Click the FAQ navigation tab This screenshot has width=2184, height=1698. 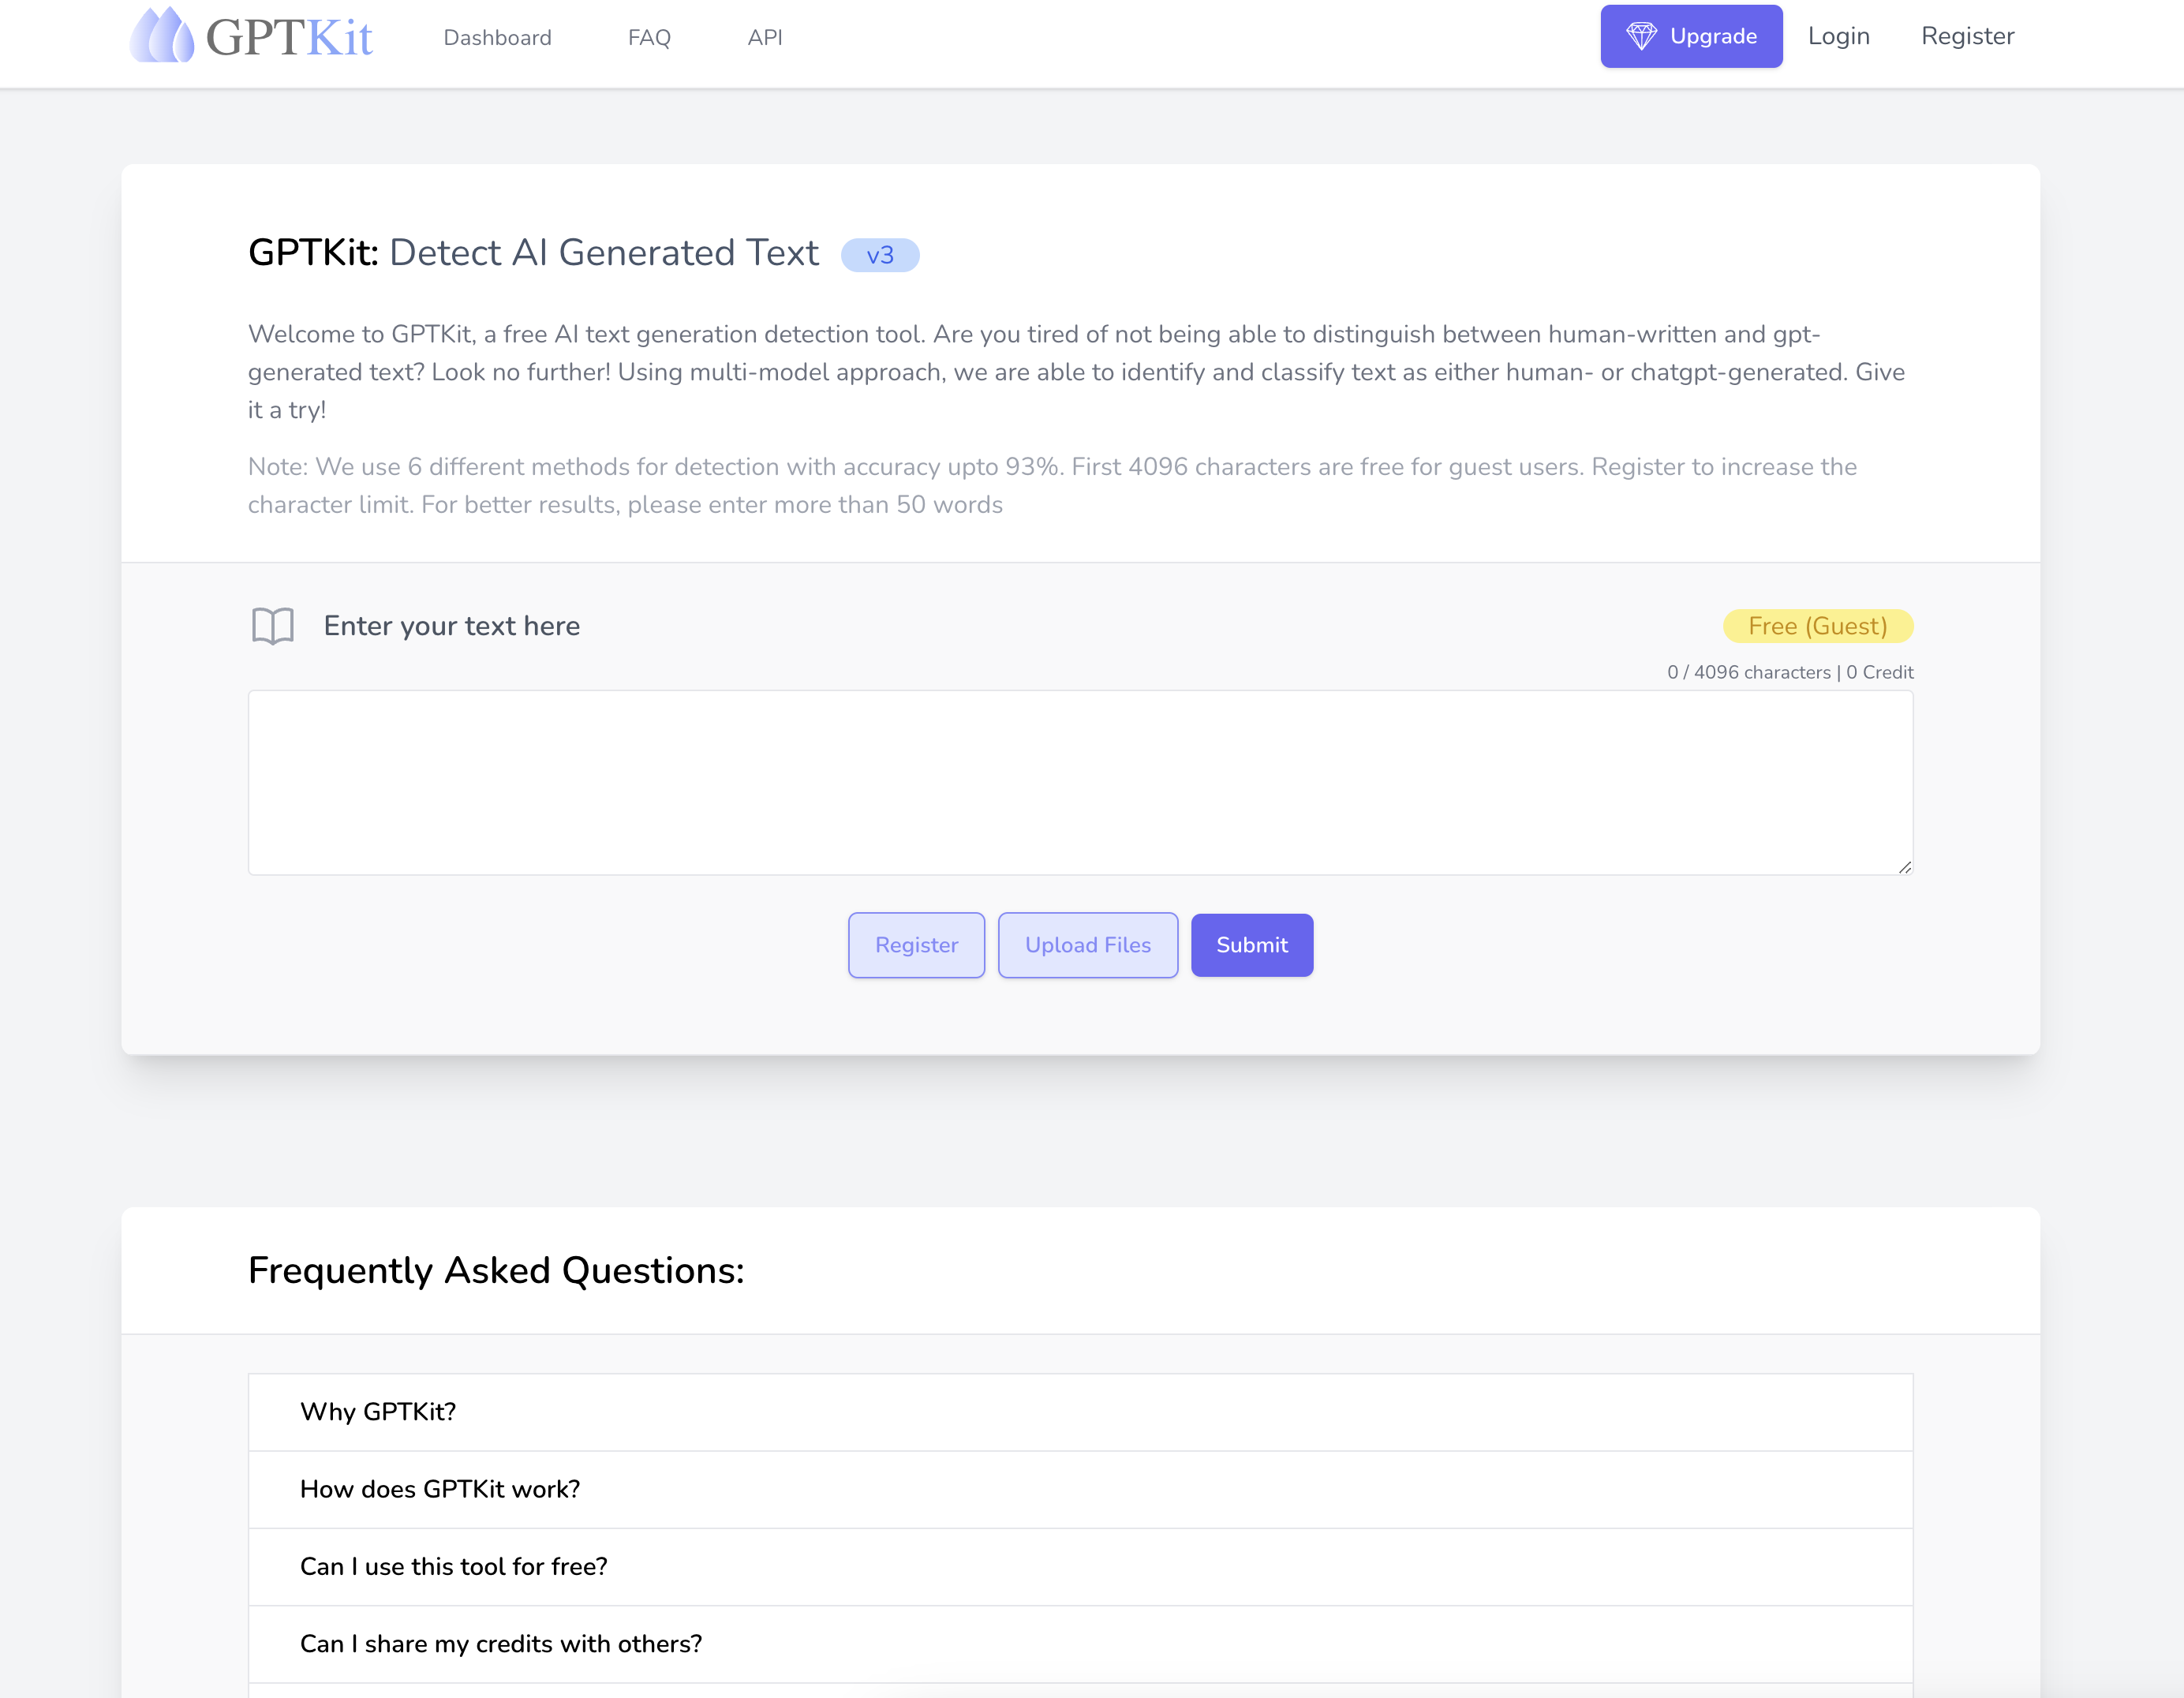pos(649,37)
